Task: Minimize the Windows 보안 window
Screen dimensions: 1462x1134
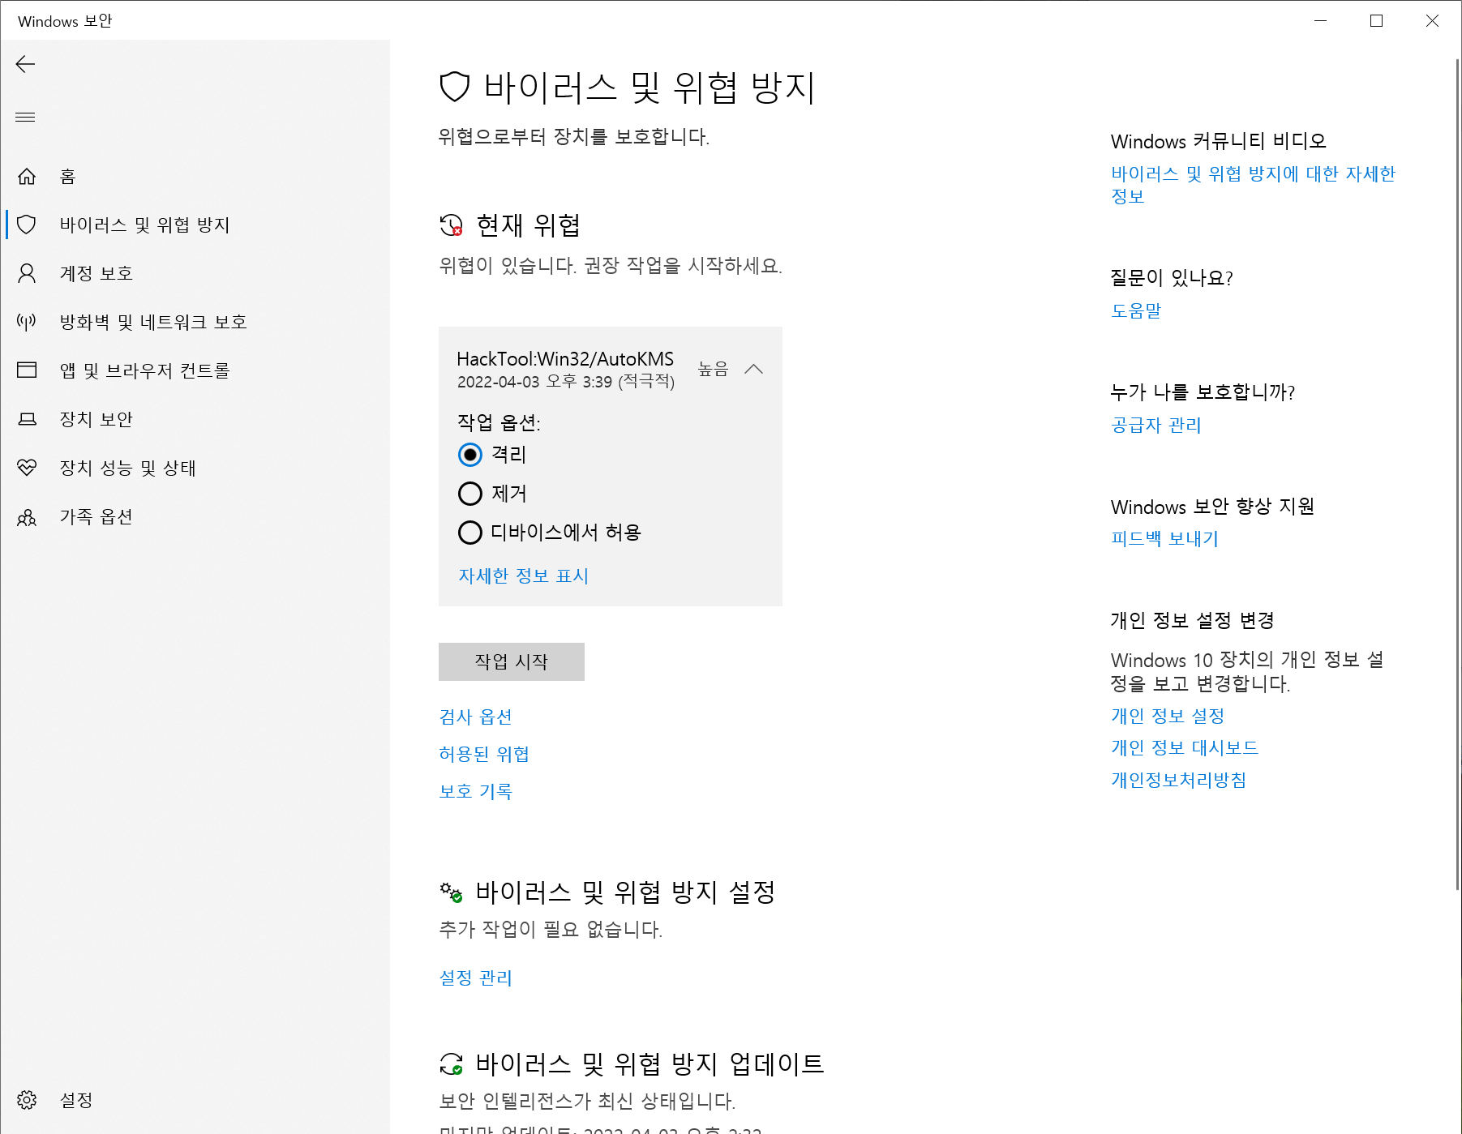Action: tap(1320, 21)
